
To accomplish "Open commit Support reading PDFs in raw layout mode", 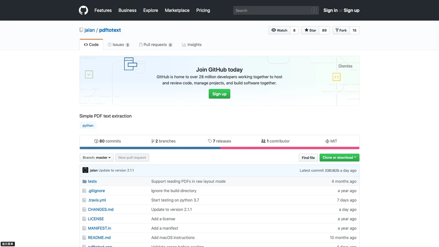I will click(188, 181).
